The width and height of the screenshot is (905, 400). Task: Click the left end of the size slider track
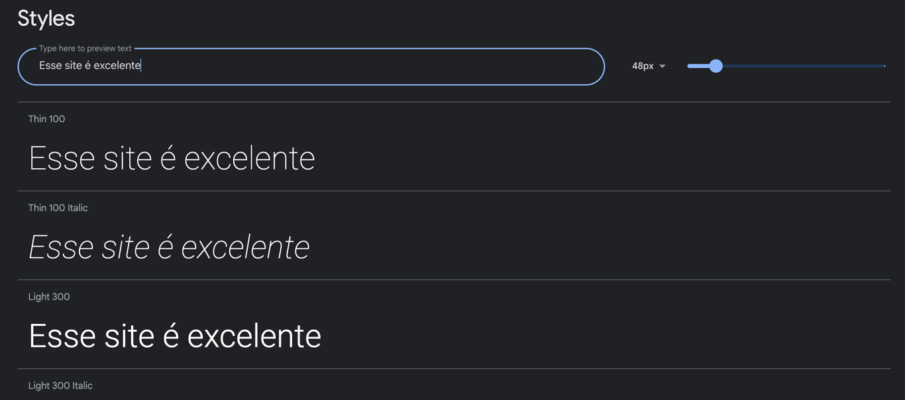coord(689,66)
